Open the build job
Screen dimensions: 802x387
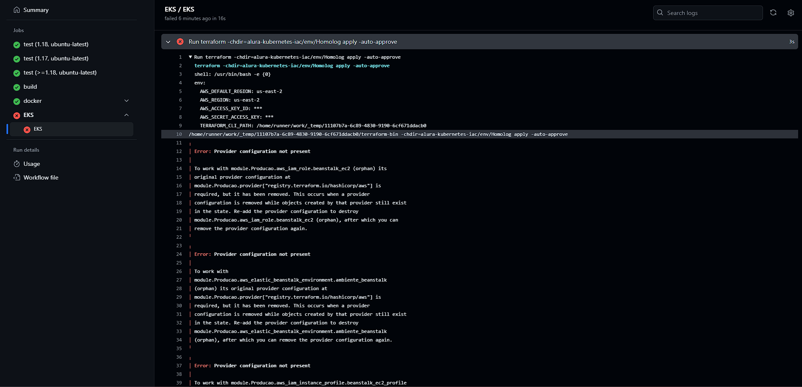(x=30, y=87)
